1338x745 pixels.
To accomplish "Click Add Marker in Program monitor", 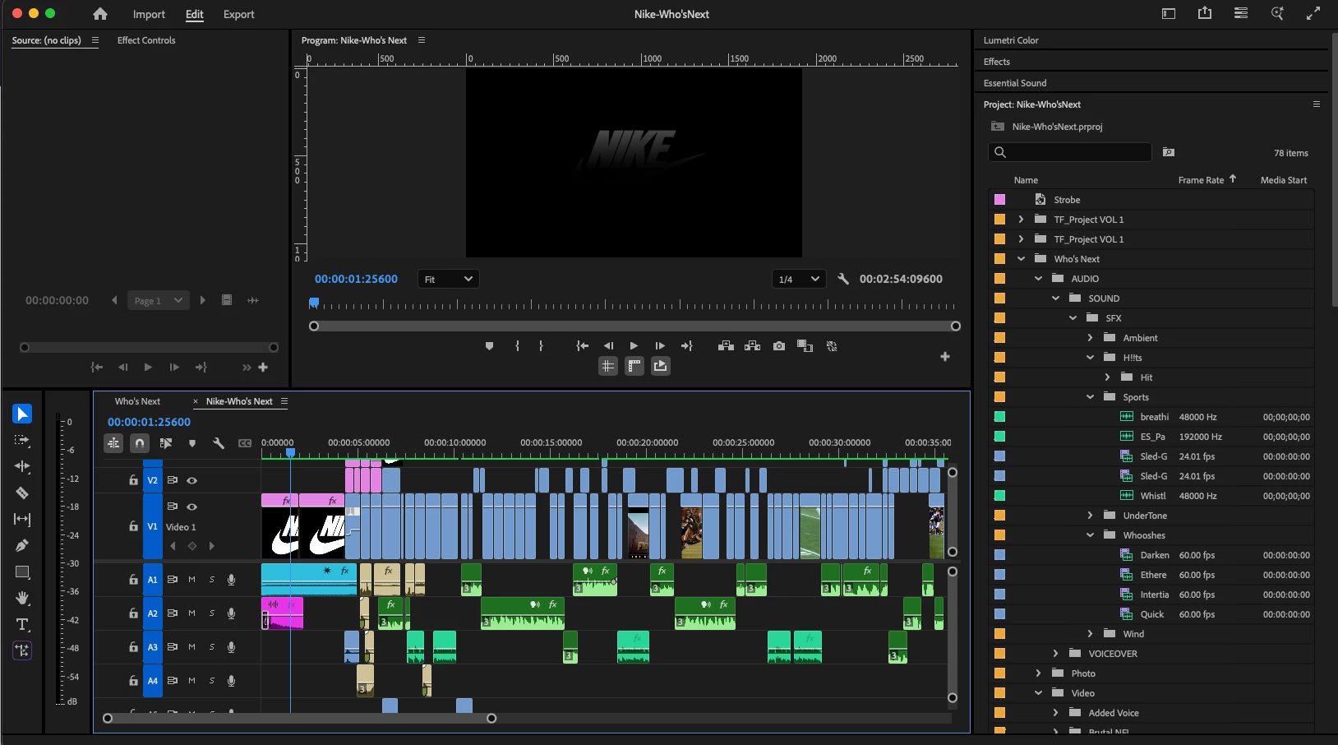I will point(489,346).
